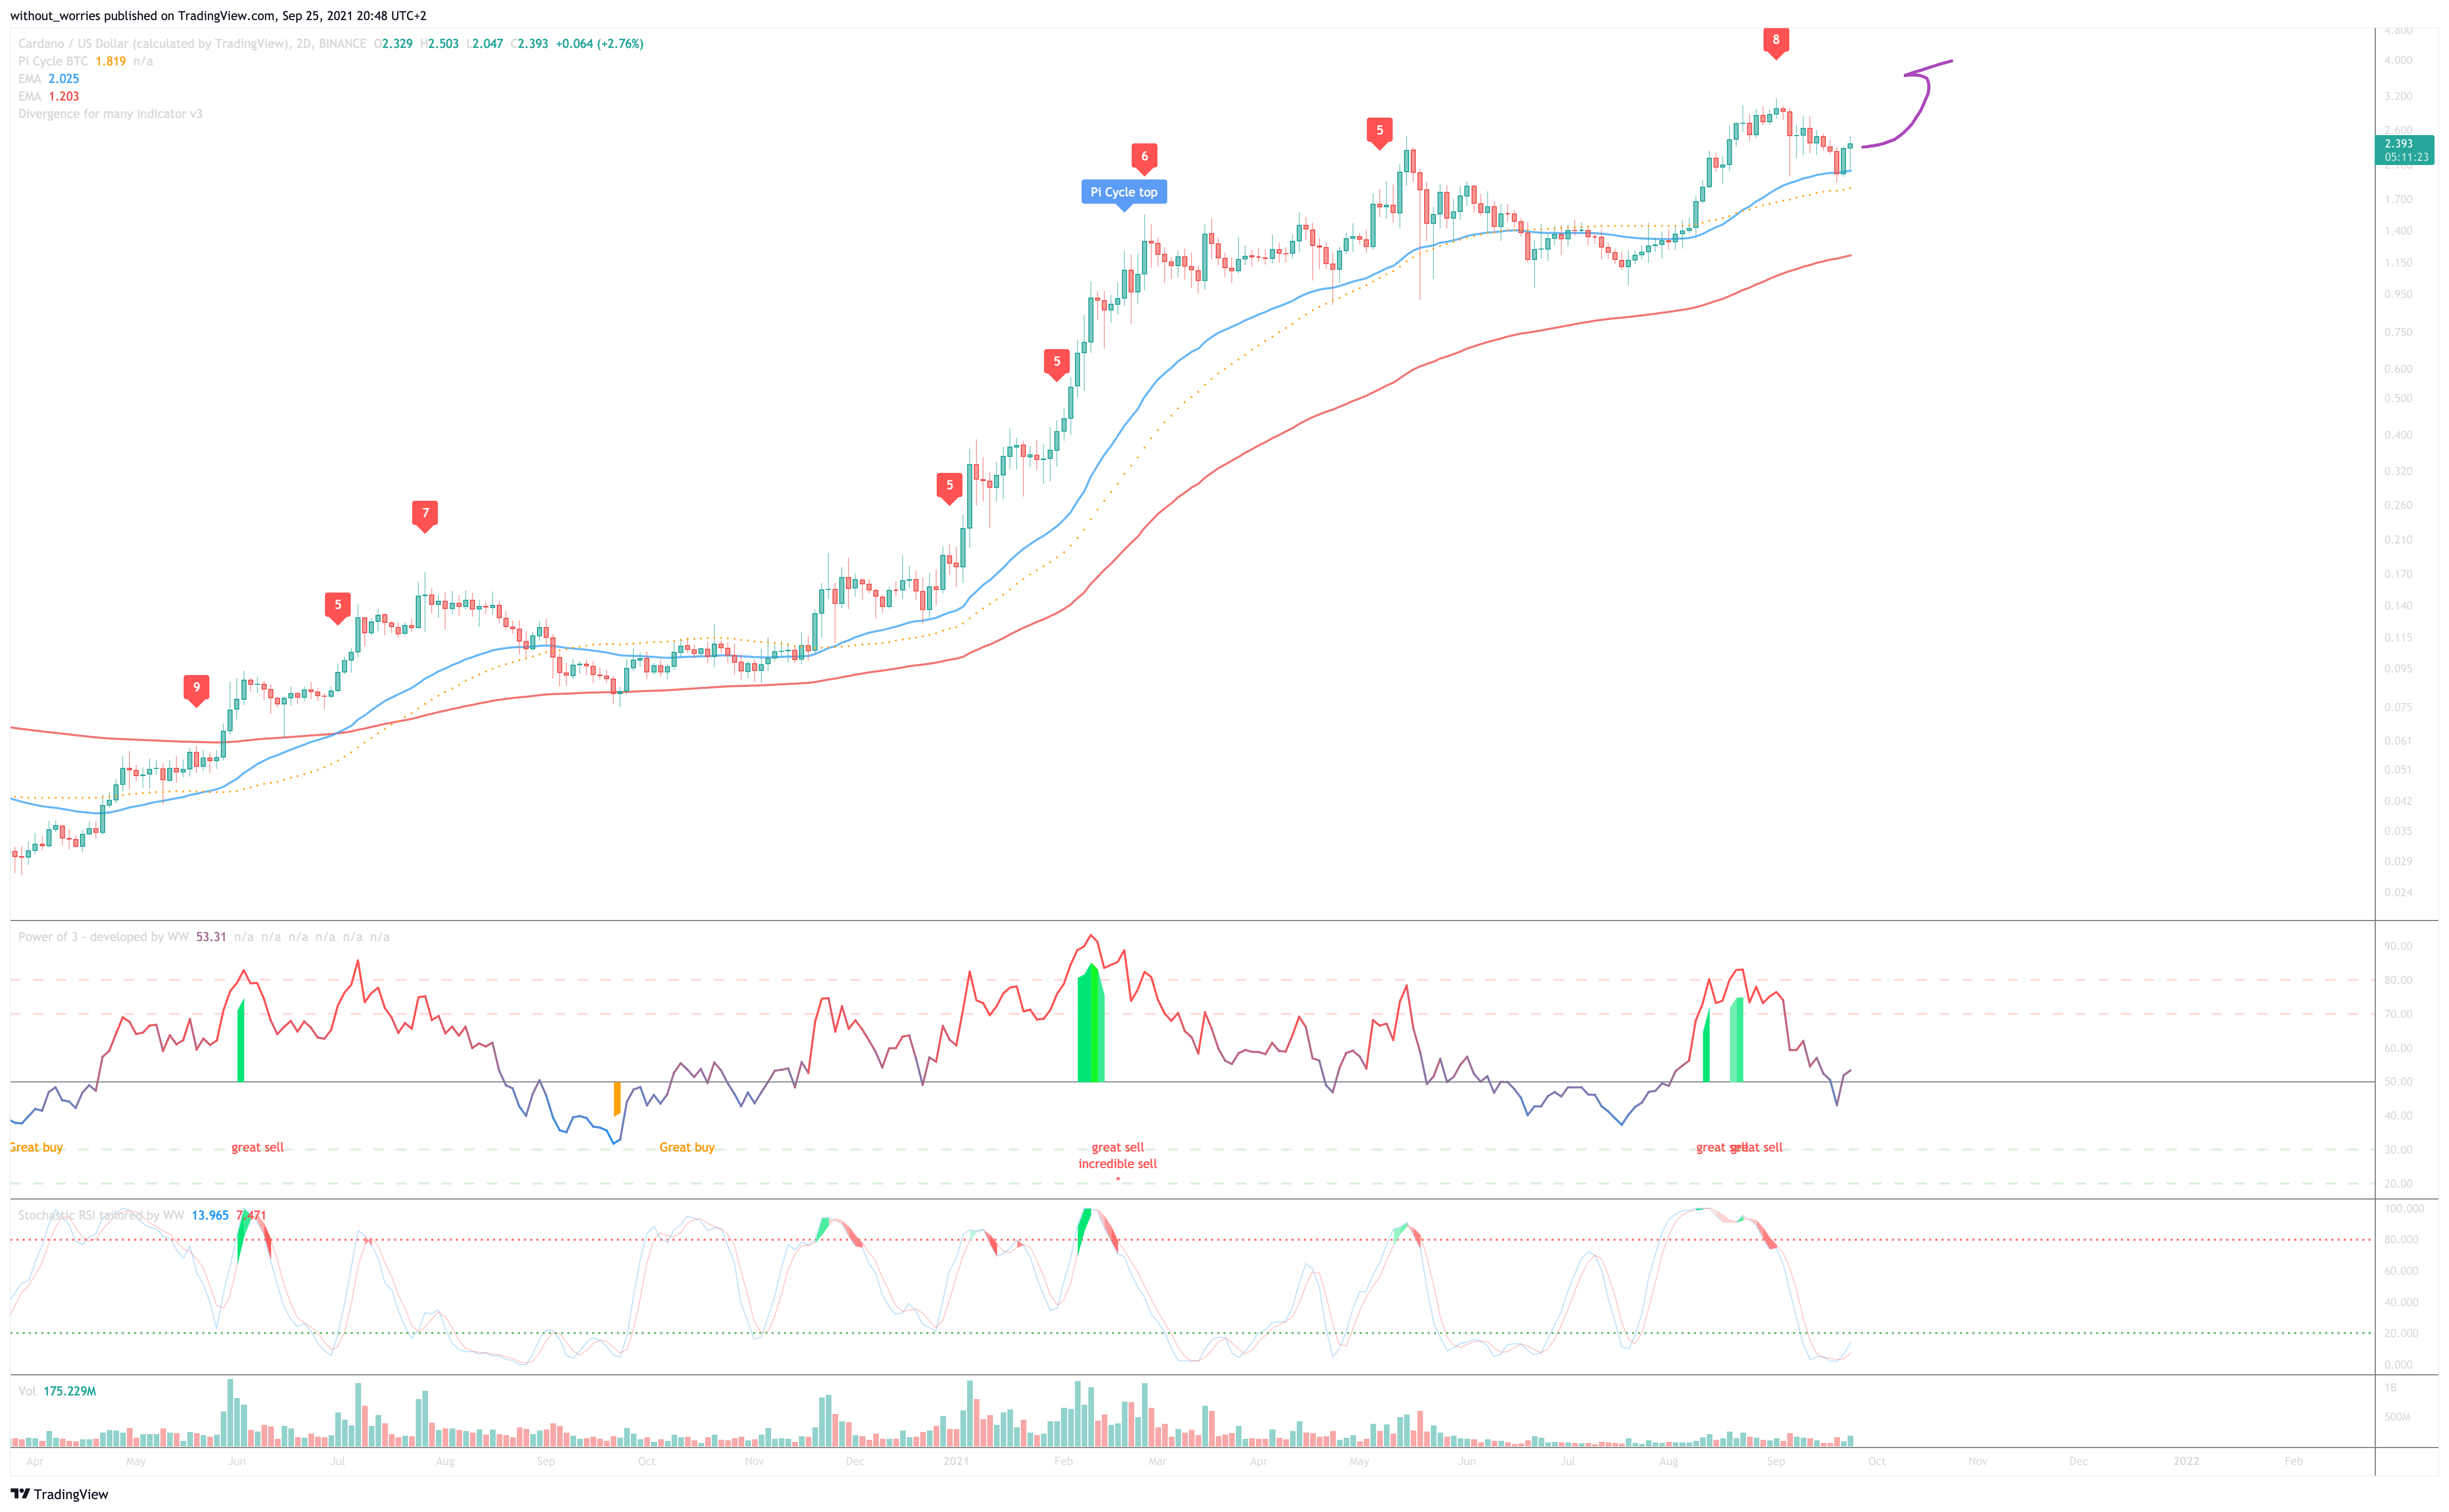Open the without_worries publication header text

(218, 16)
